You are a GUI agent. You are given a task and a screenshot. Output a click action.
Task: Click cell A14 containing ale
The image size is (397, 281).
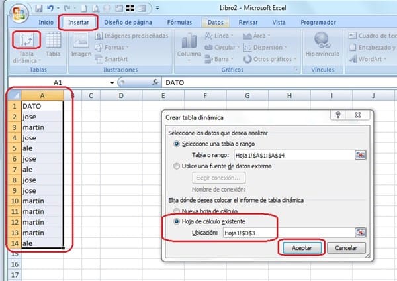[42, 243]
